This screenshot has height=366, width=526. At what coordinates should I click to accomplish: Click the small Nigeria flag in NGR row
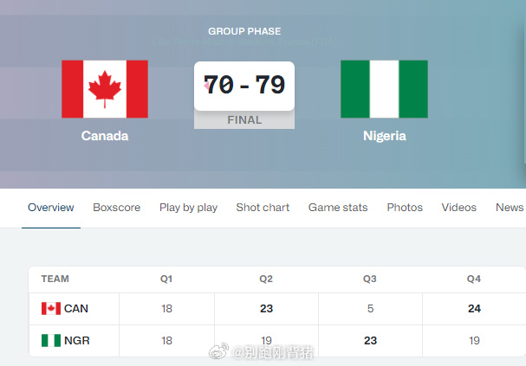pos(51,341)
